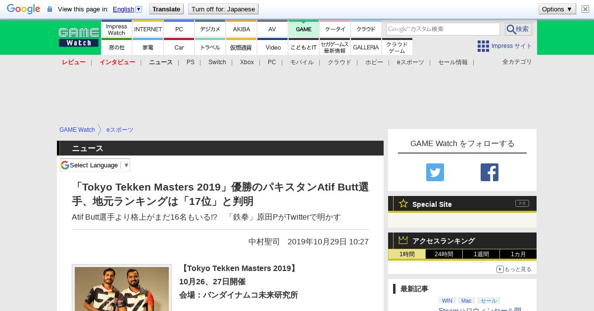Image resolution: width=594 pixels, height=311 pixels.
Task: Follow GAME Watch on Twitter
Action: coord(435,172)
